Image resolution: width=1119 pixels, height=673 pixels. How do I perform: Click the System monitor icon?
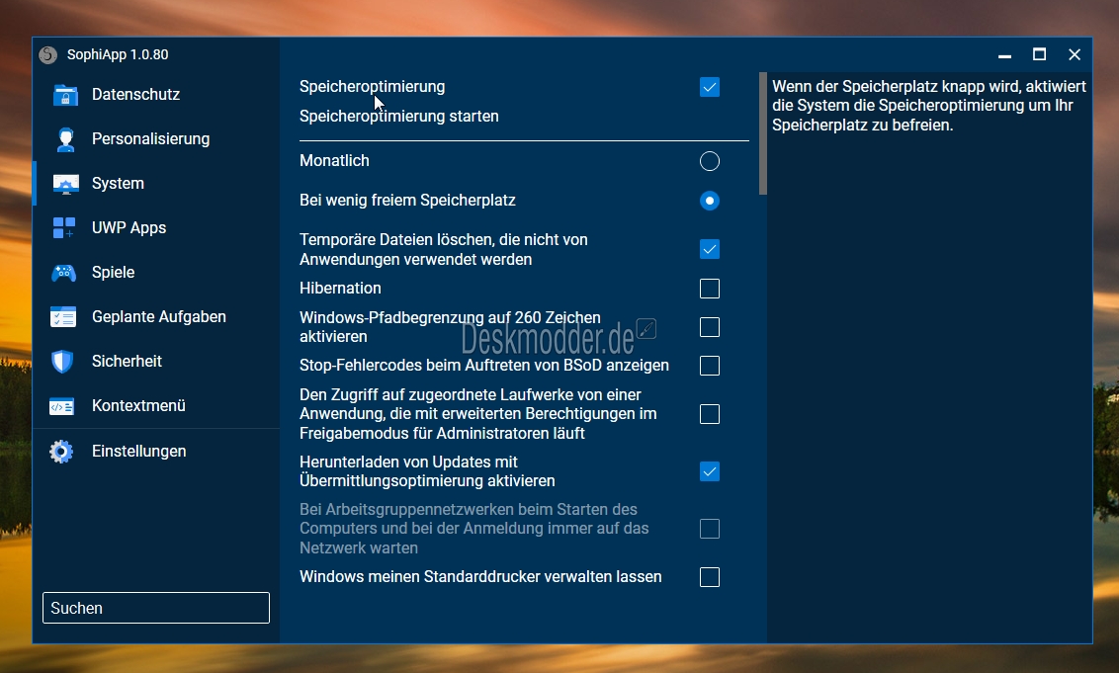click(x=65, y=184)
